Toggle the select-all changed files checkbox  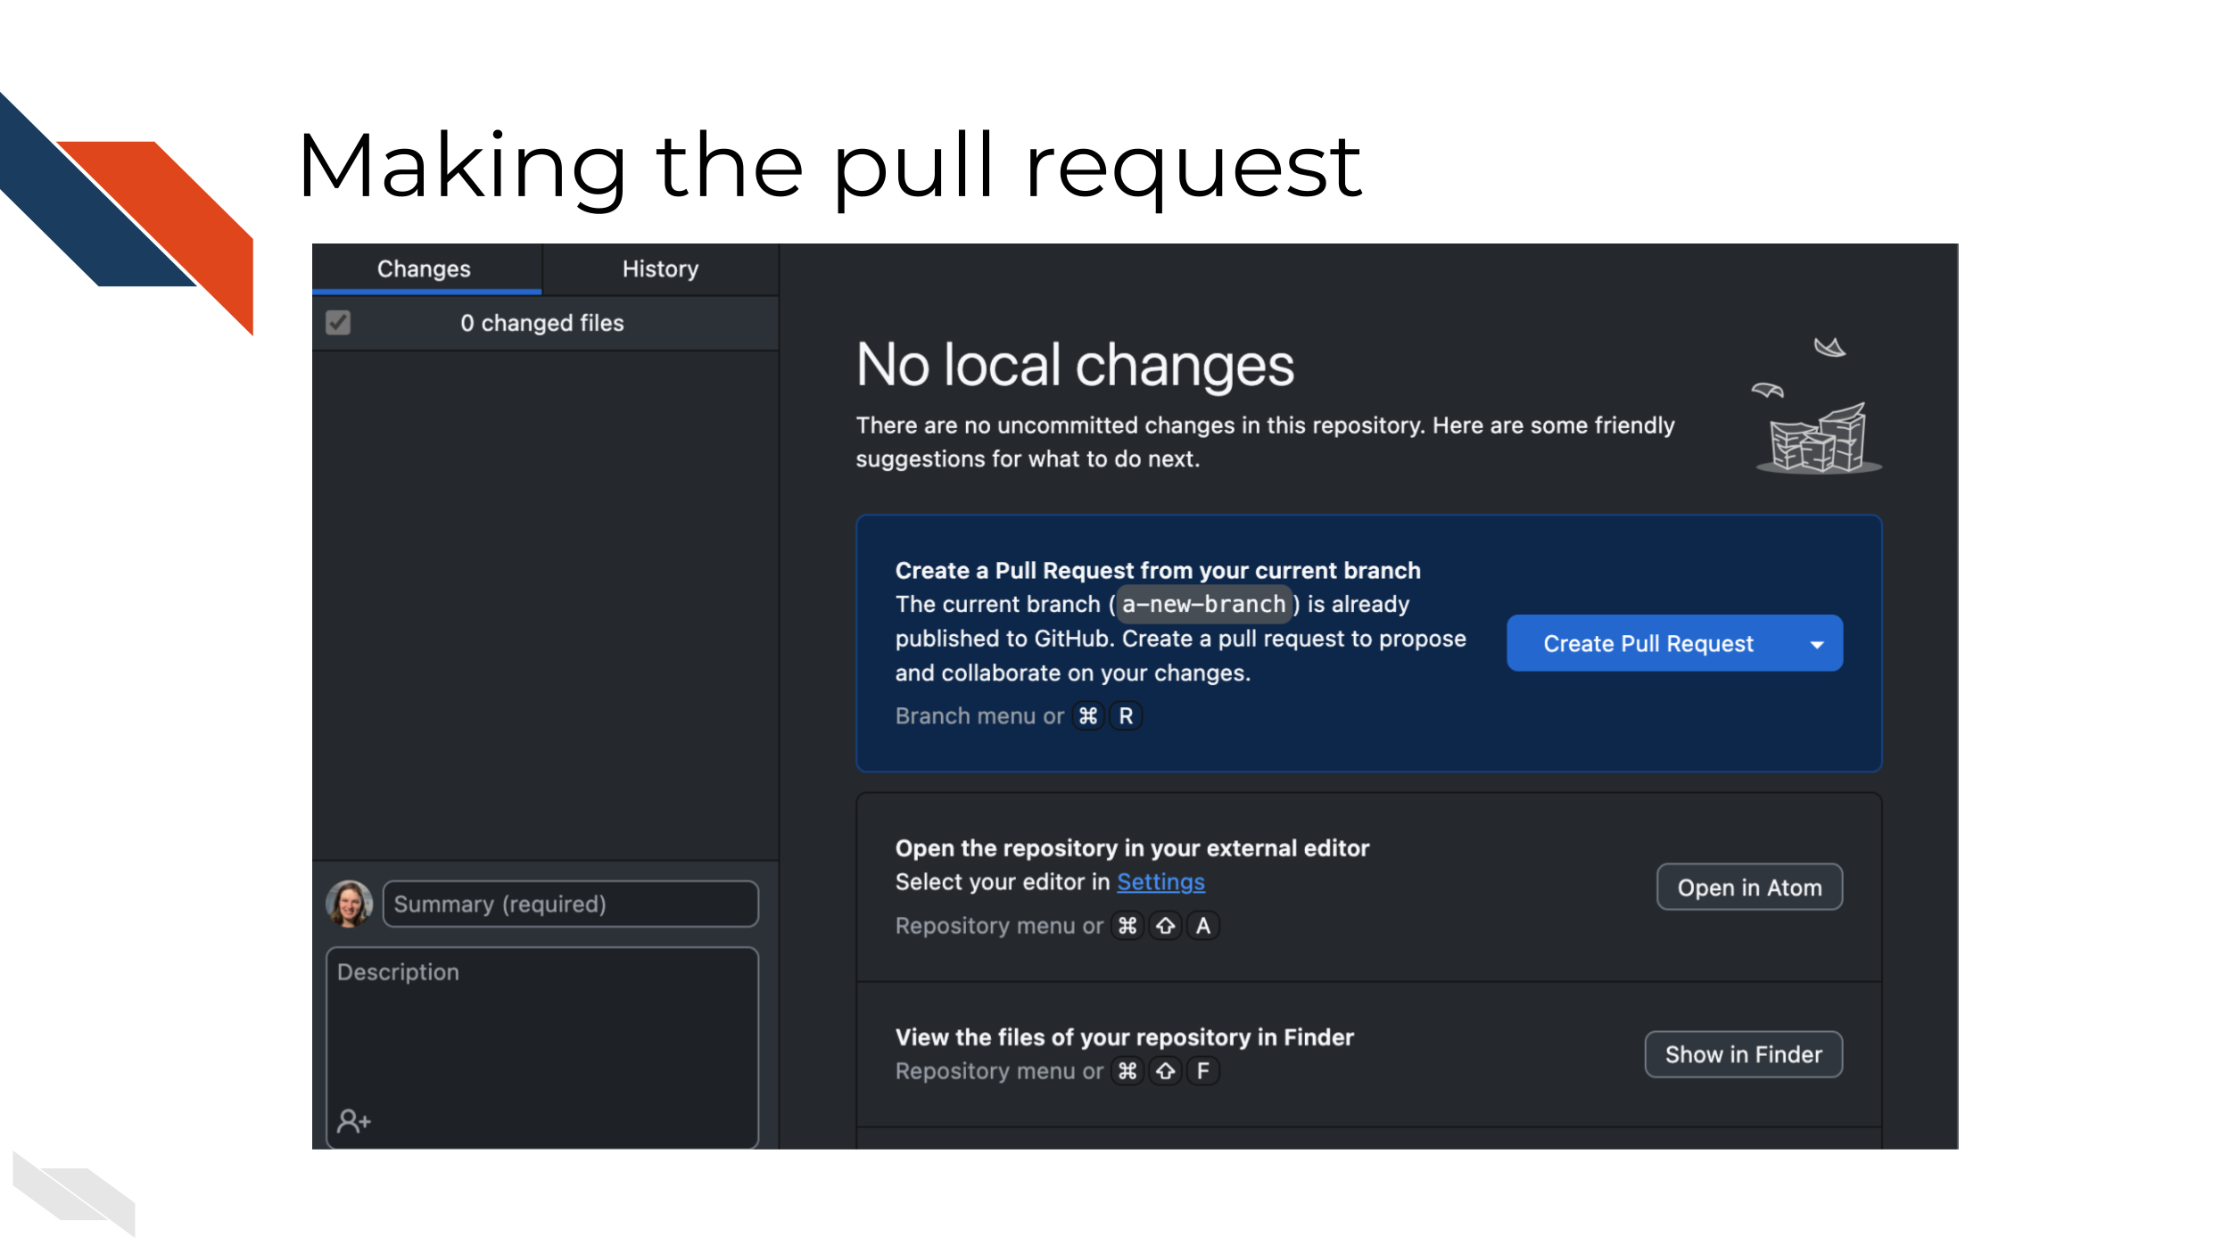338,322
